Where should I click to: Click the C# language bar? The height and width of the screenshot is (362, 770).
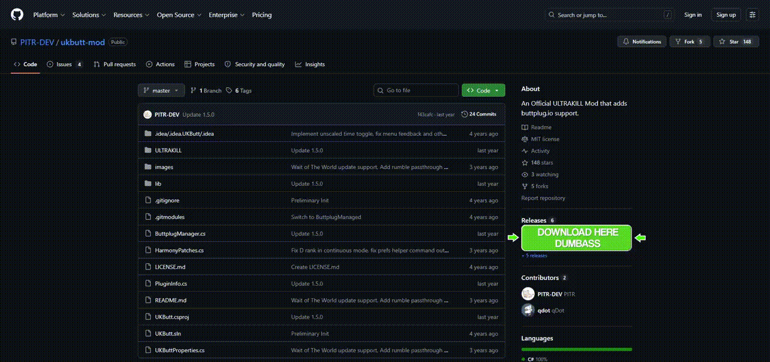click(x=576, y=349)
